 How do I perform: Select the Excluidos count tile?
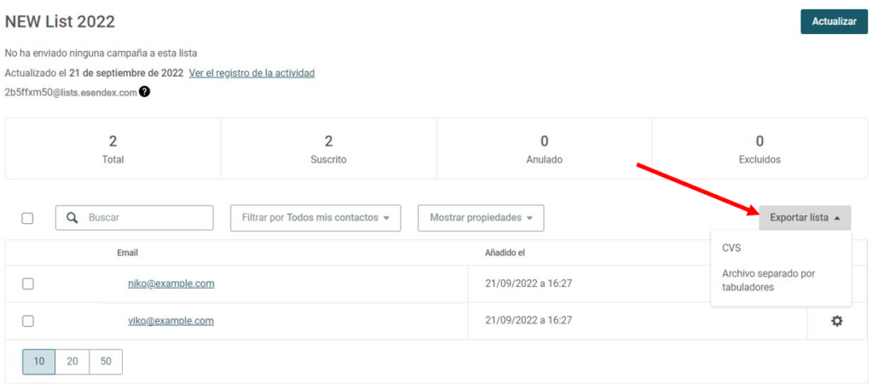pos(760,148)
